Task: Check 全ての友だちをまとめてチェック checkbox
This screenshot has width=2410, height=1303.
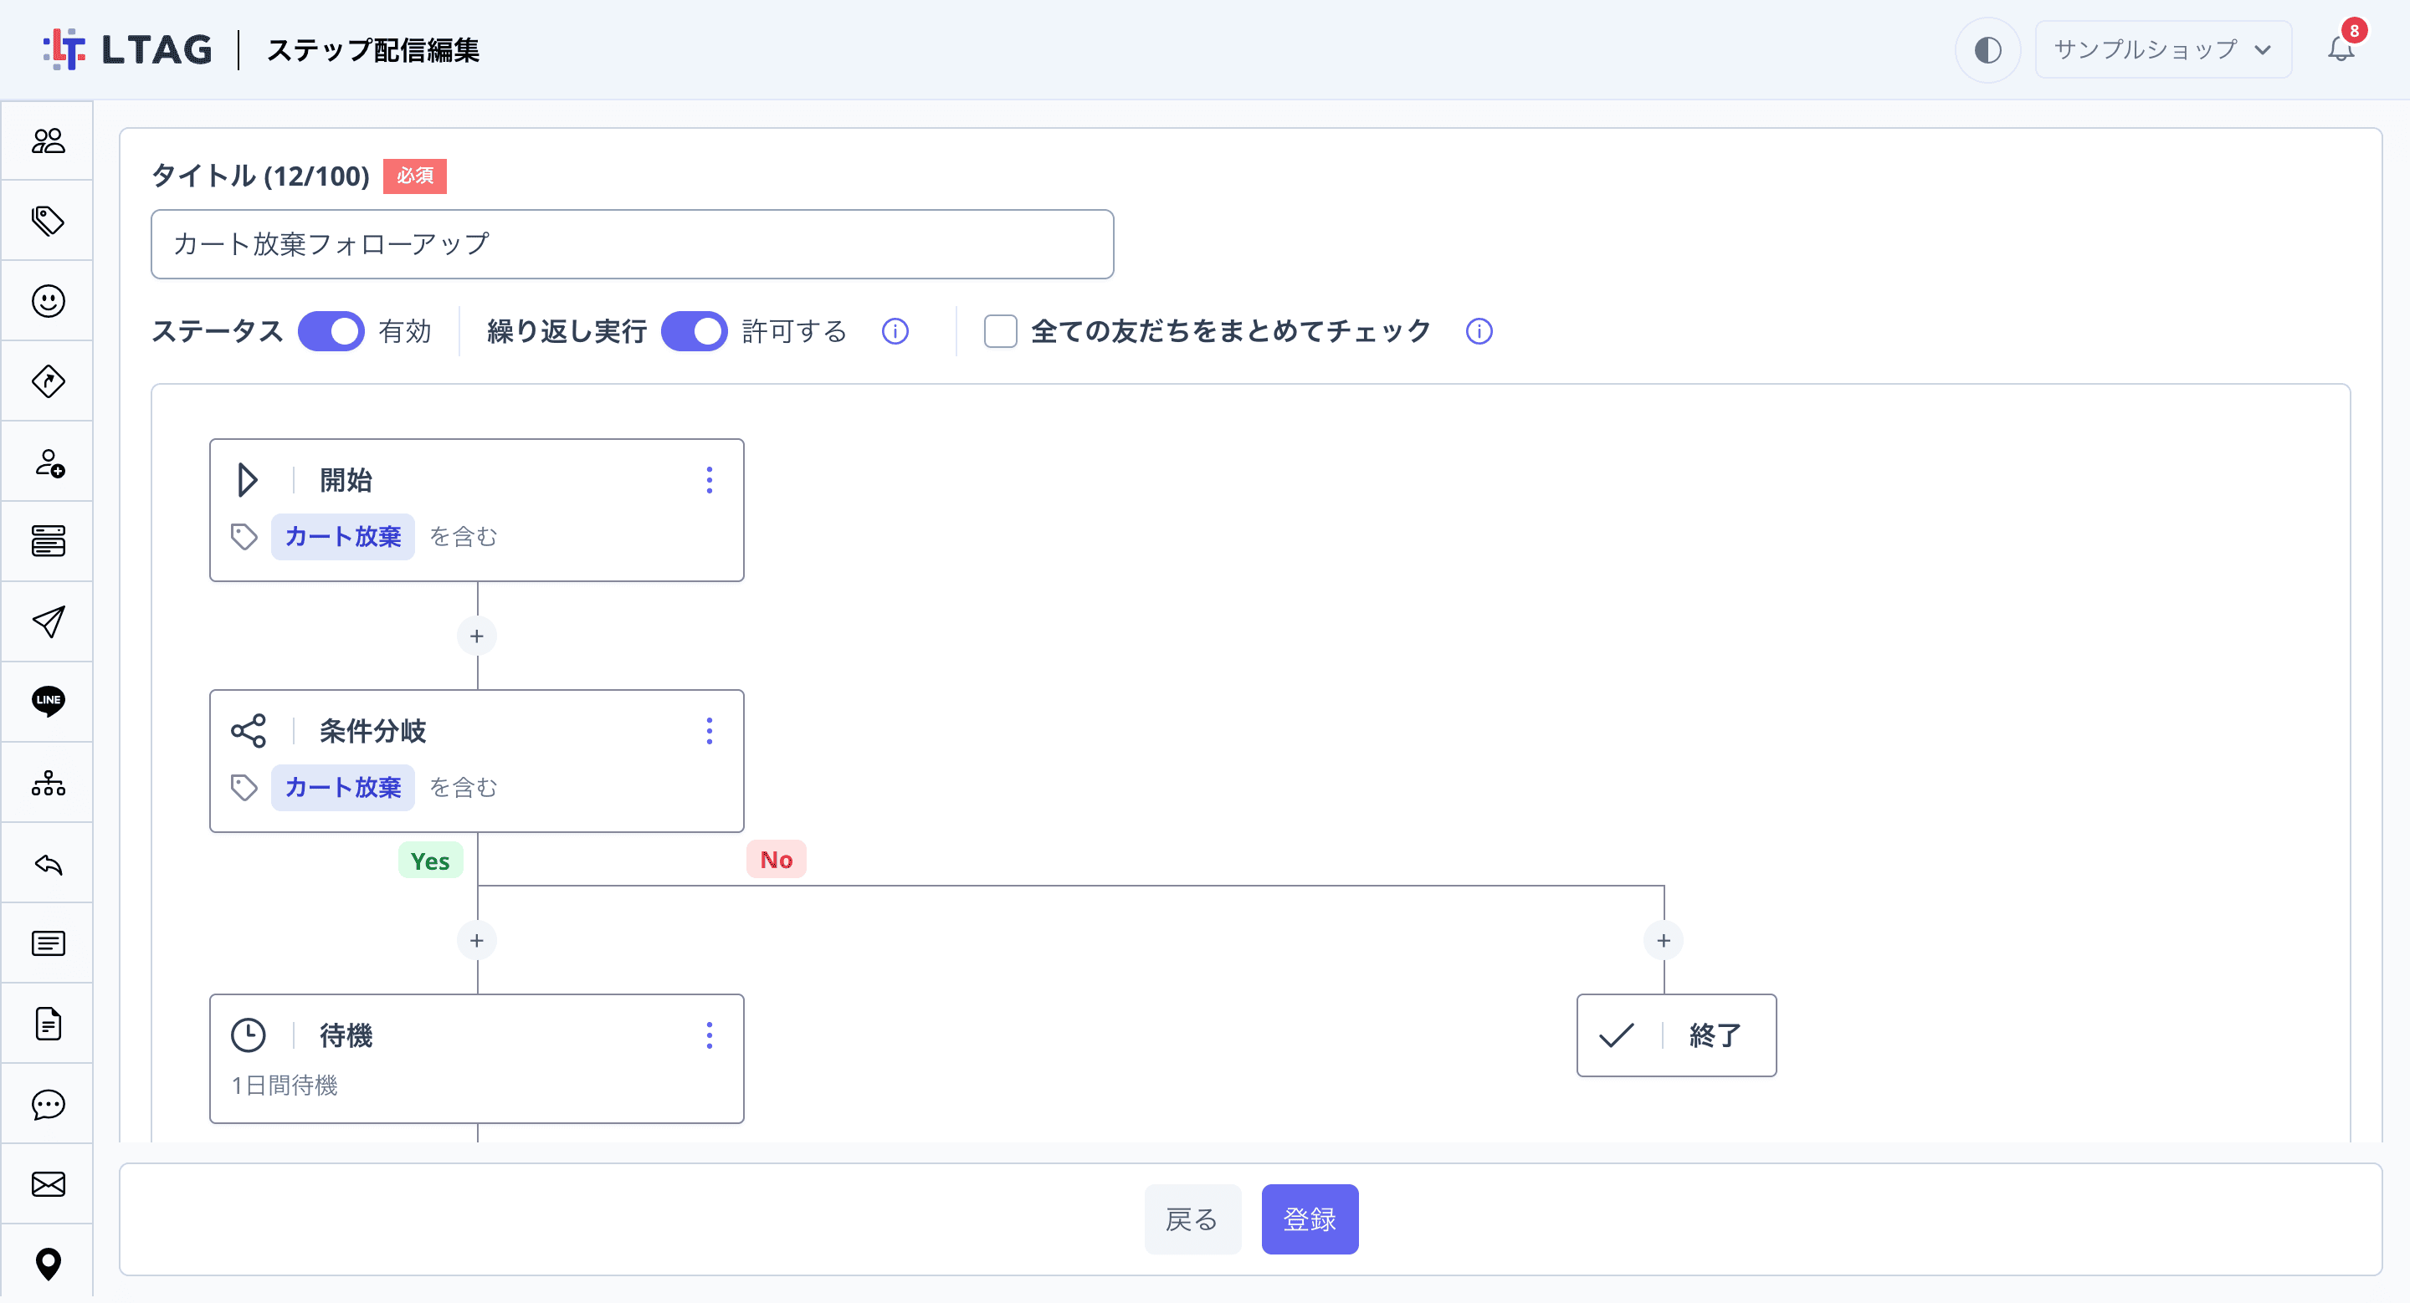Action: point(1000,331)
